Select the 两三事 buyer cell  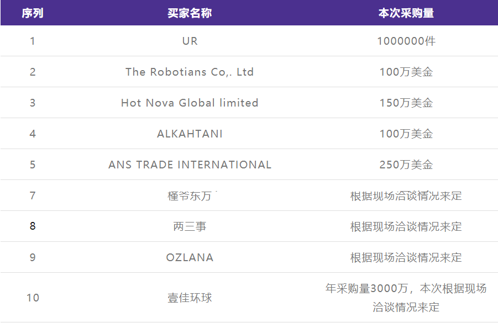tap(190, 226)
